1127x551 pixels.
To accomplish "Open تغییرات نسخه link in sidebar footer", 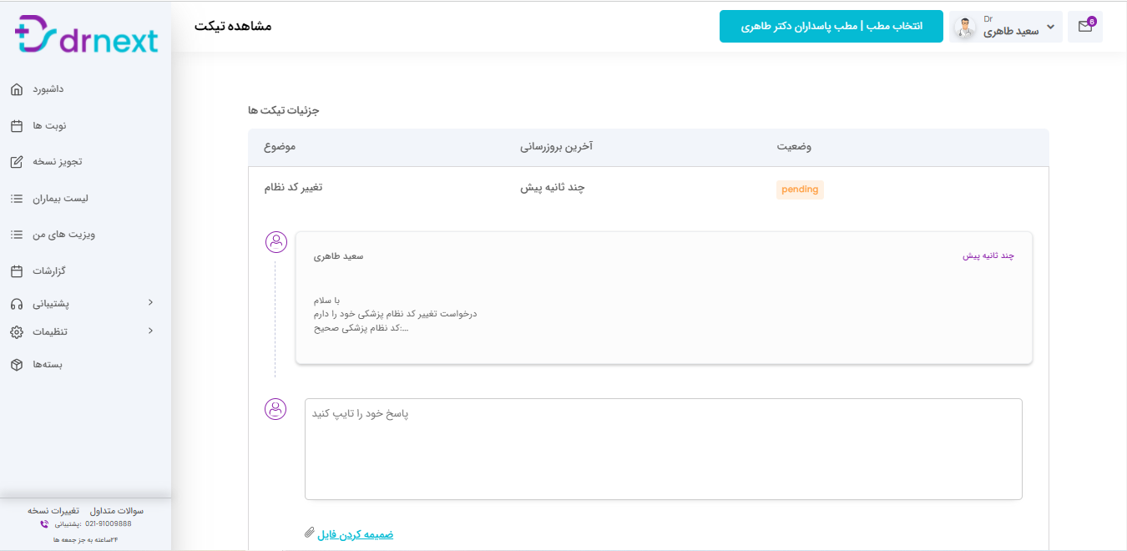I will 53,510.
